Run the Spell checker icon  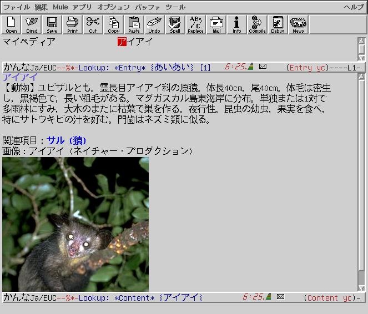175,24
